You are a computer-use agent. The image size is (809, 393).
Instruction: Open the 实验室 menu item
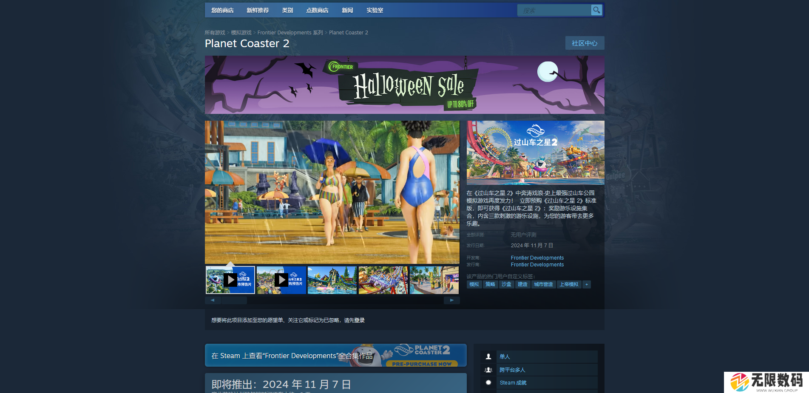click(x=375, y=10)
